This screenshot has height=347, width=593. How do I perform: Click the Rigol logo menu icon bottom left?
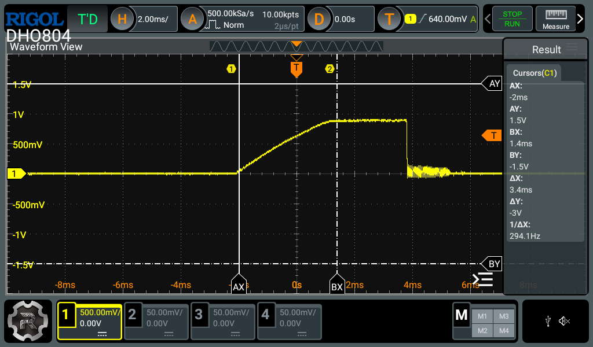click(28, 322)
